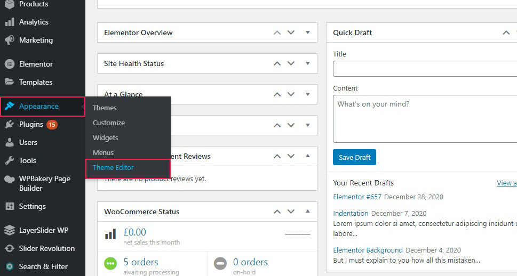The width and height of the screenshot is (517, 276).
Task: Click the Users person icon
Action: [10, 142]
